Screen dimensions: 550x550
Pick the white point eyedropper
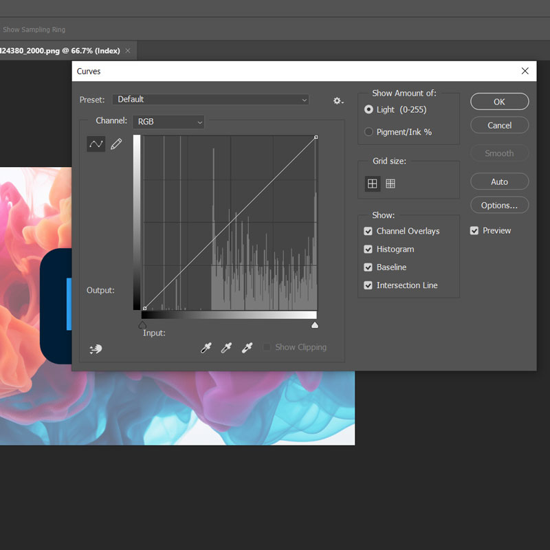click(247, 348)
